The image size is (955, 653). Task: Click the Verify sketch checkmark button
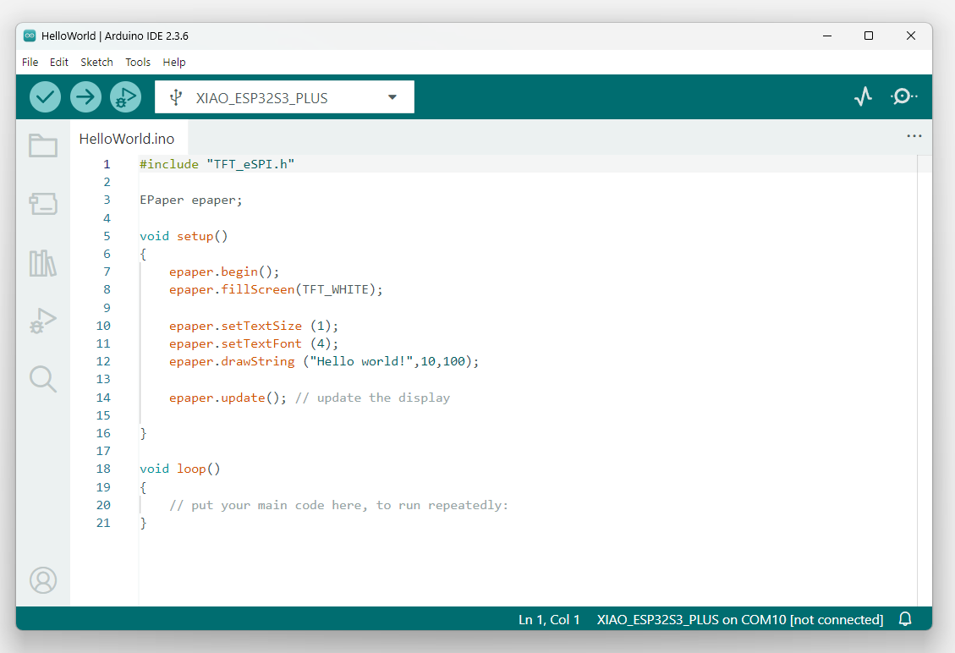(x=46, y=97)
